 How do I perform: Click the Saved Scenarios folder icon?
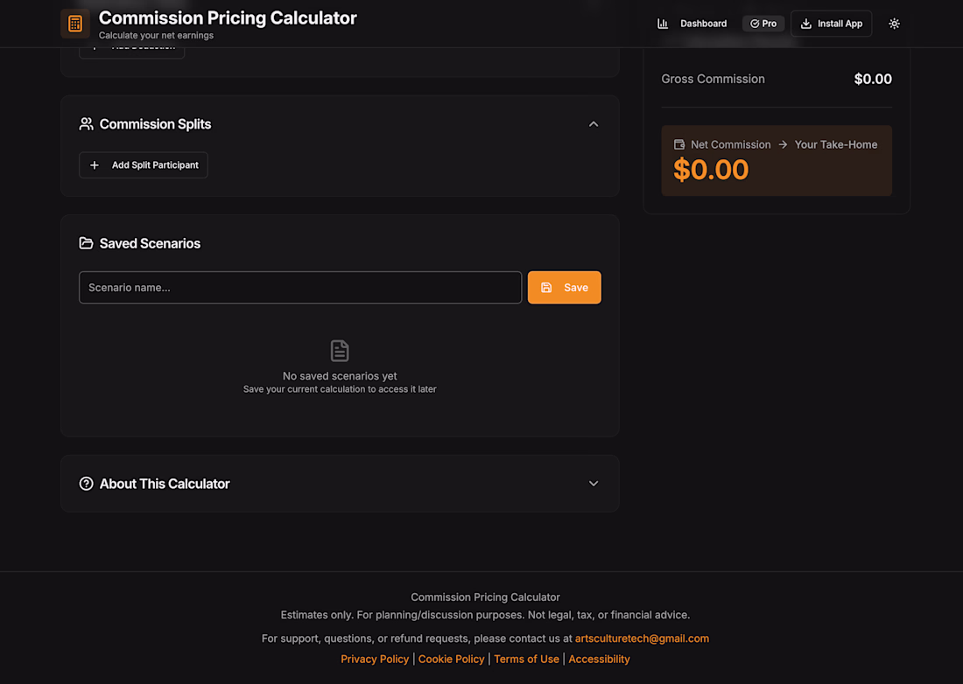86,243
